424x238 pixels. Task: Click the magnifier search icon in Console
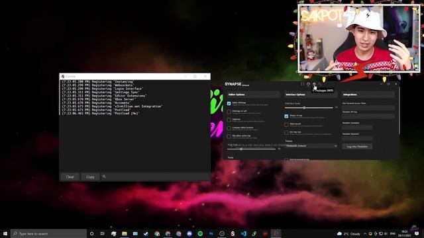pos(104,177)
